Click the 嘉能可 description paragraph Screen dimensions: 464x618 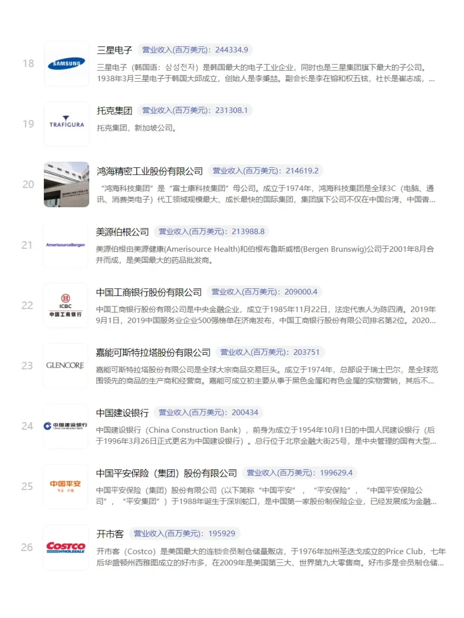(x=267, y=375)
